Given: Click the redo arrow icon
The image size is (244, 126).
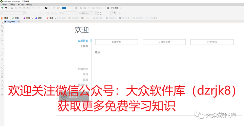Looking at the screenshot, I should [39, 8].
